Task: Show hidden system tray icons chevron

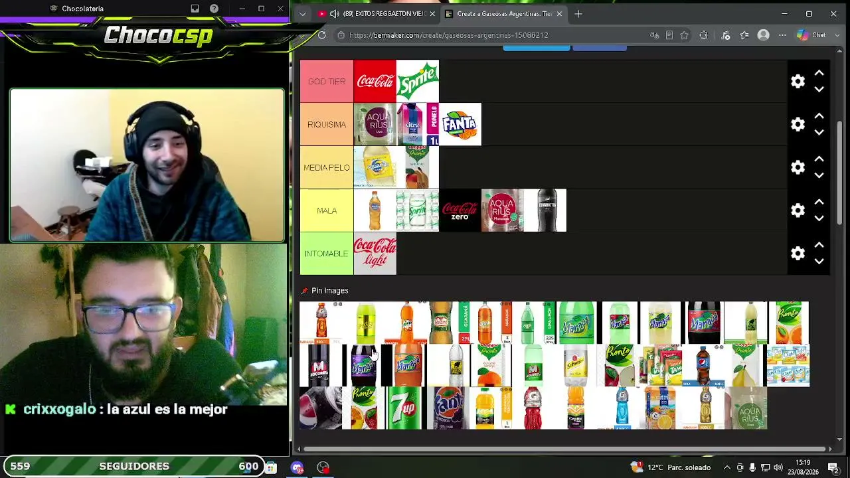Action: [x=727, y=467]
